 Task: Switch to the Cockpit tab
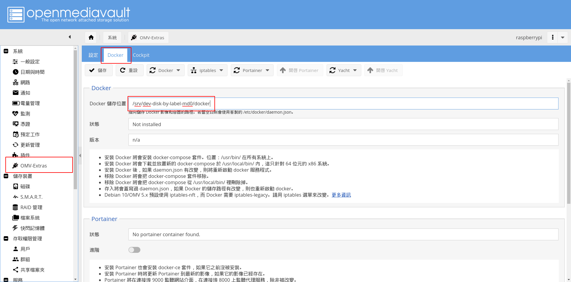point(141,55)
